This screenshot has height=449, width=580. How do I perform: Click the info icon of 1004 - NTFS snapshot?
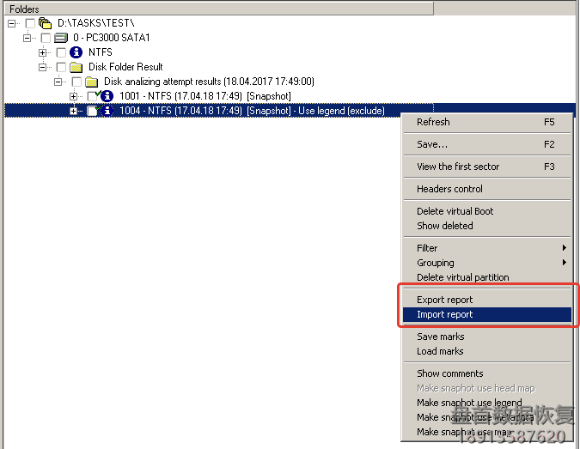point(107,111)
